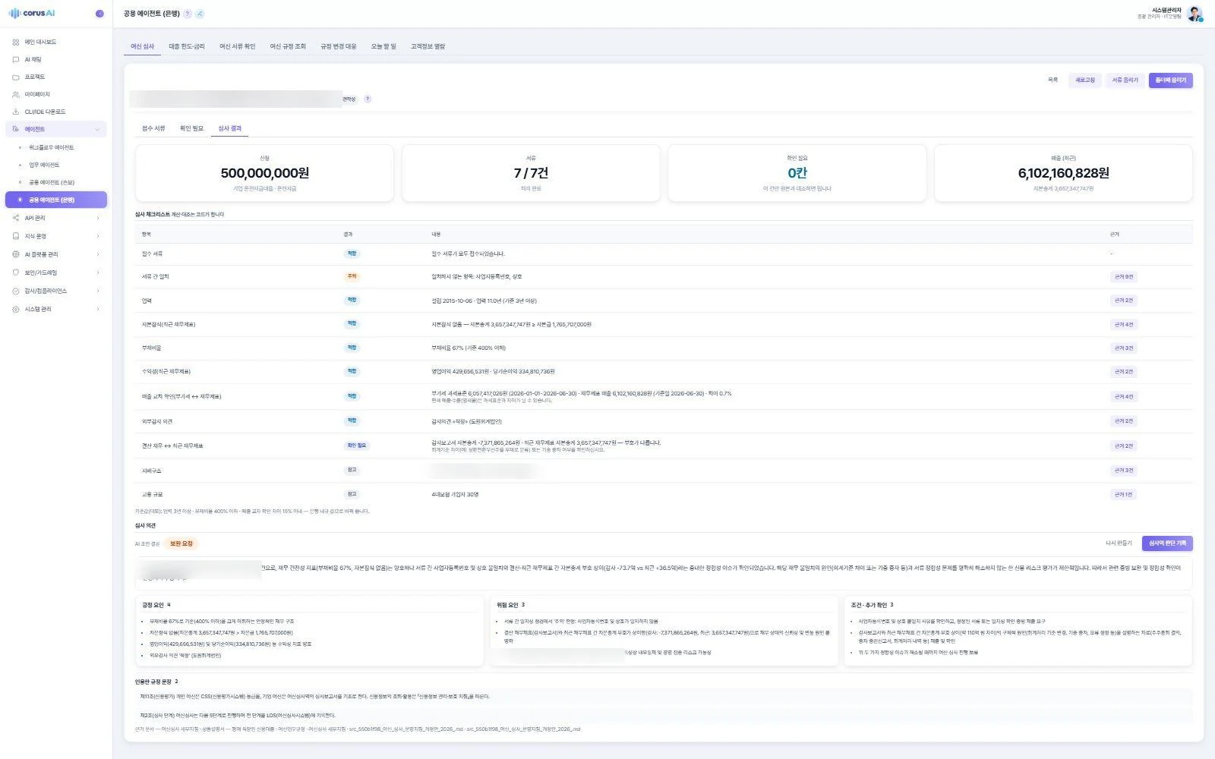The height and width of the screenshot is (759, 1215).
Task: Click the 지식 운영 book icon
Action: 16,236
